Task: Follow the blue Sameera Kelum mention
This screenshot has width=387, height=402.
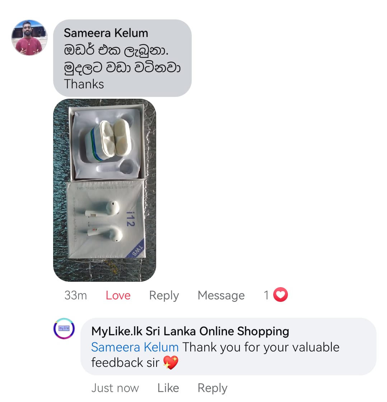Action: (x=135, y=347)
